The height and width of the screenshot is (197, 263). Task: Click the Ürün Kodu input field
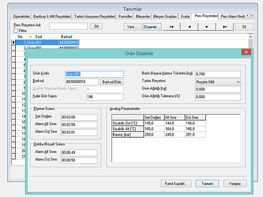(94, 74)
